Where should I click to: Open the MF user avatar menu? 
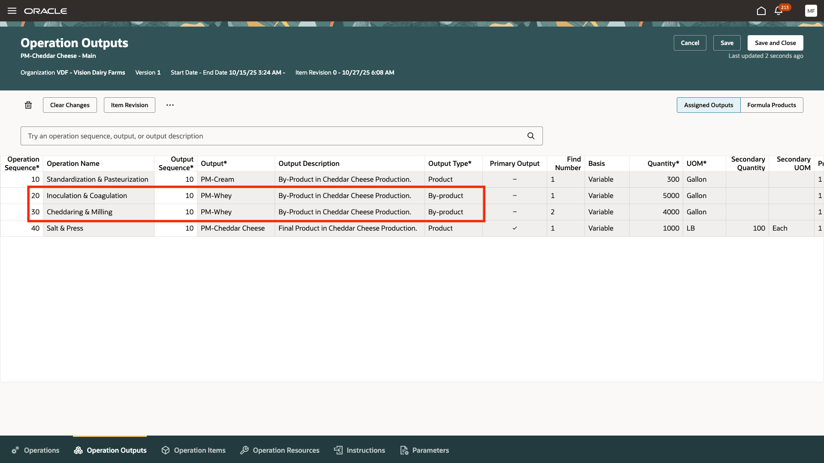pyautogui.click(x=811, y=11)
